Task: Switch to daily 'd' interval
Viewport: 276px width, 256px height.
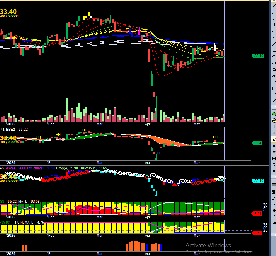Action: (x=274, y=139)
